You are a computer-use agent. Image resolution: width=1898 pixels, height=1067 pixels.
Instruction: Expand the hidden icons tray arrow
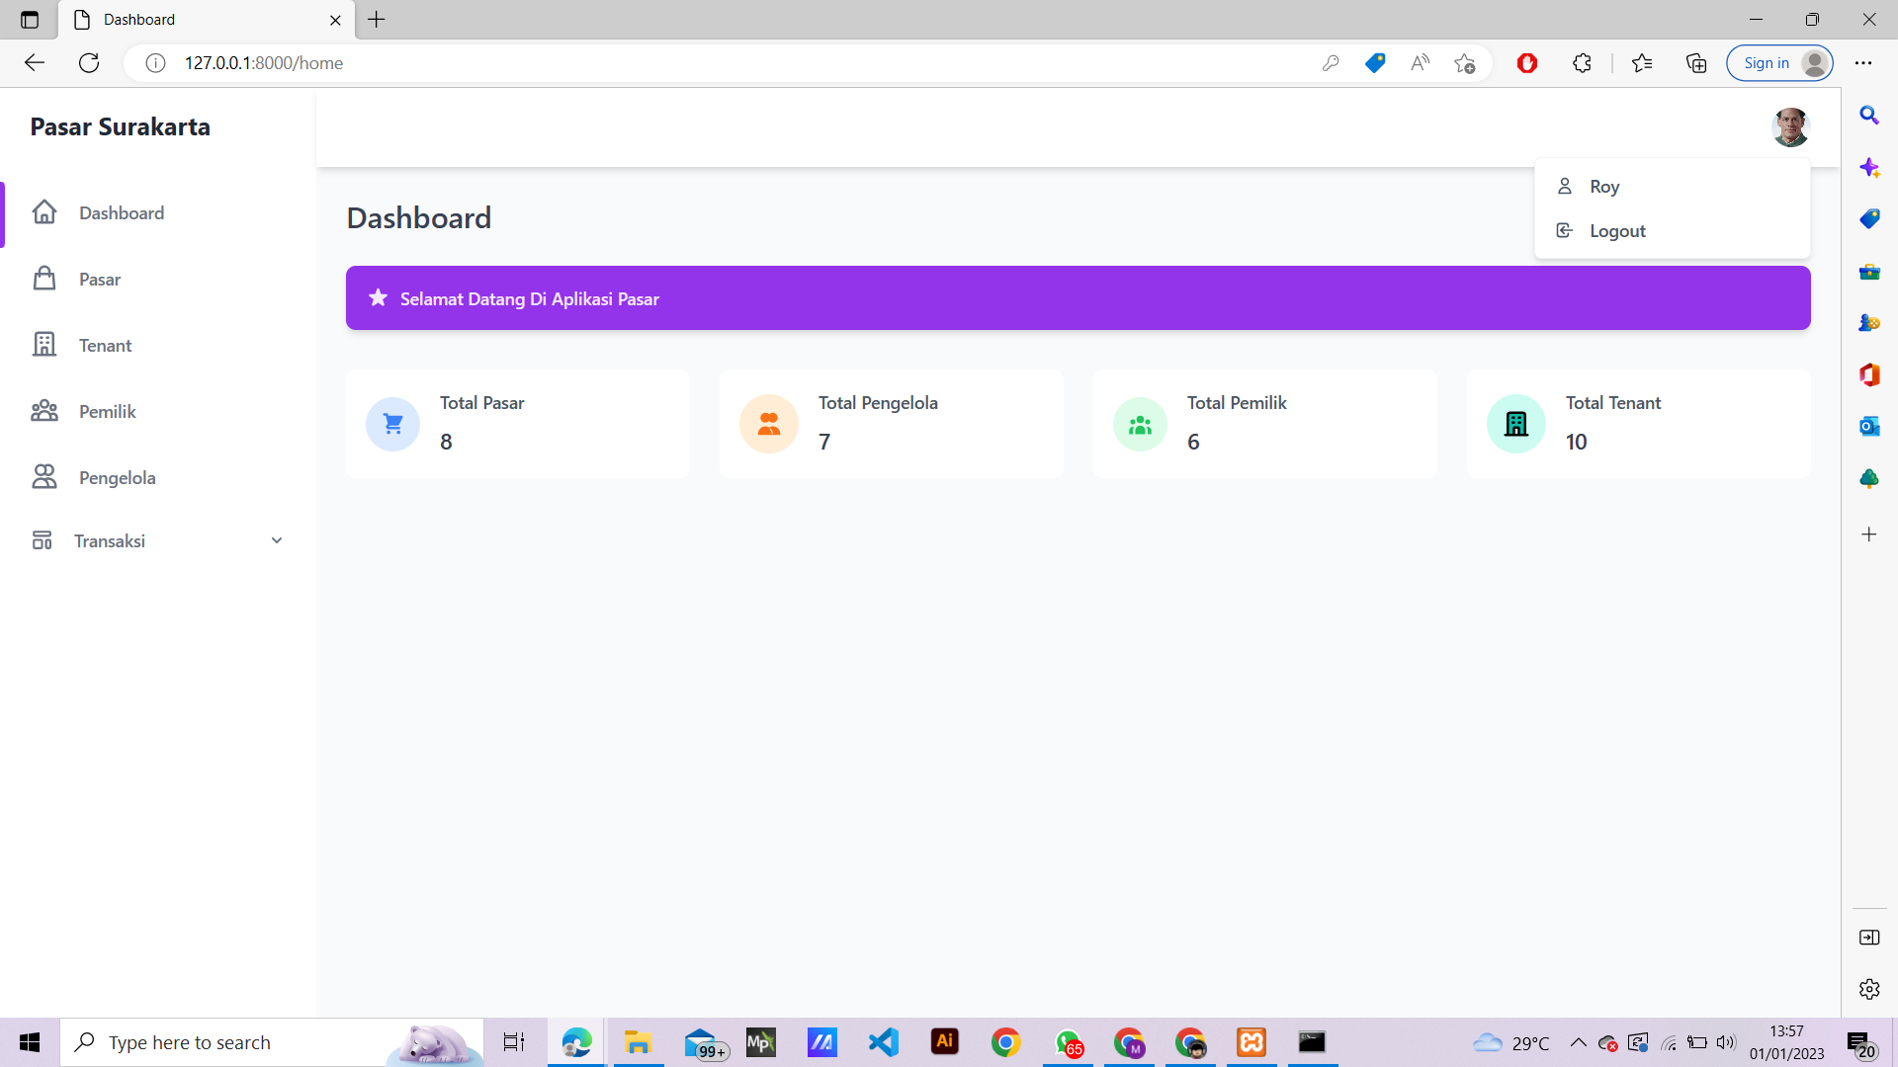click(1579, 1042)
